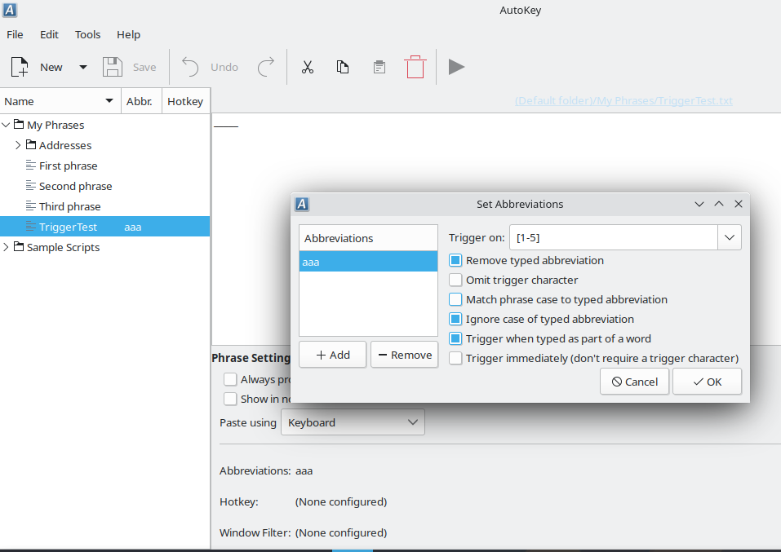The width and height of the screenshot is (781, 552).
Task: Click the Paste clipboard icon
Action: coord(379,67)
